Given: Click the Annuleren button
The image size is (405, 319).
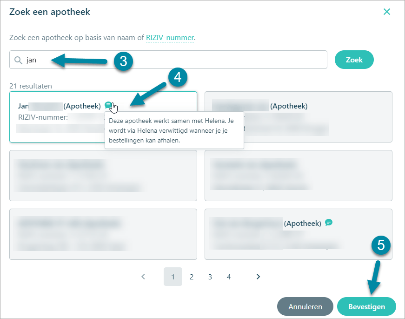Looking at the screenshot, I should (x=305, y=306).
